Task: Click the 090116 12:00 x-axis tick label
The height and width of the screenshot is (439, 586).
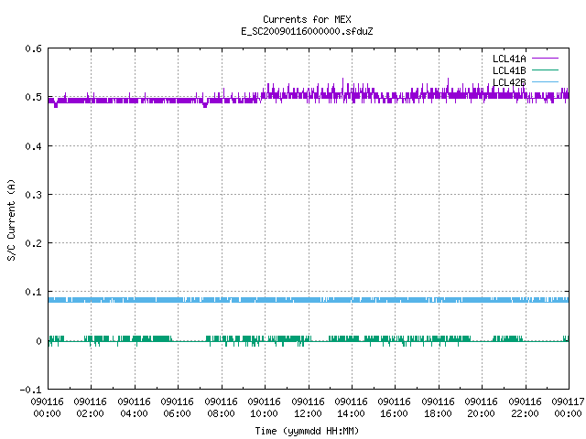Action: pos(308,408)
